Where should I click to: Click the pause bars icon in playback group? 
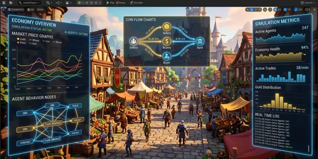(91, 3)
